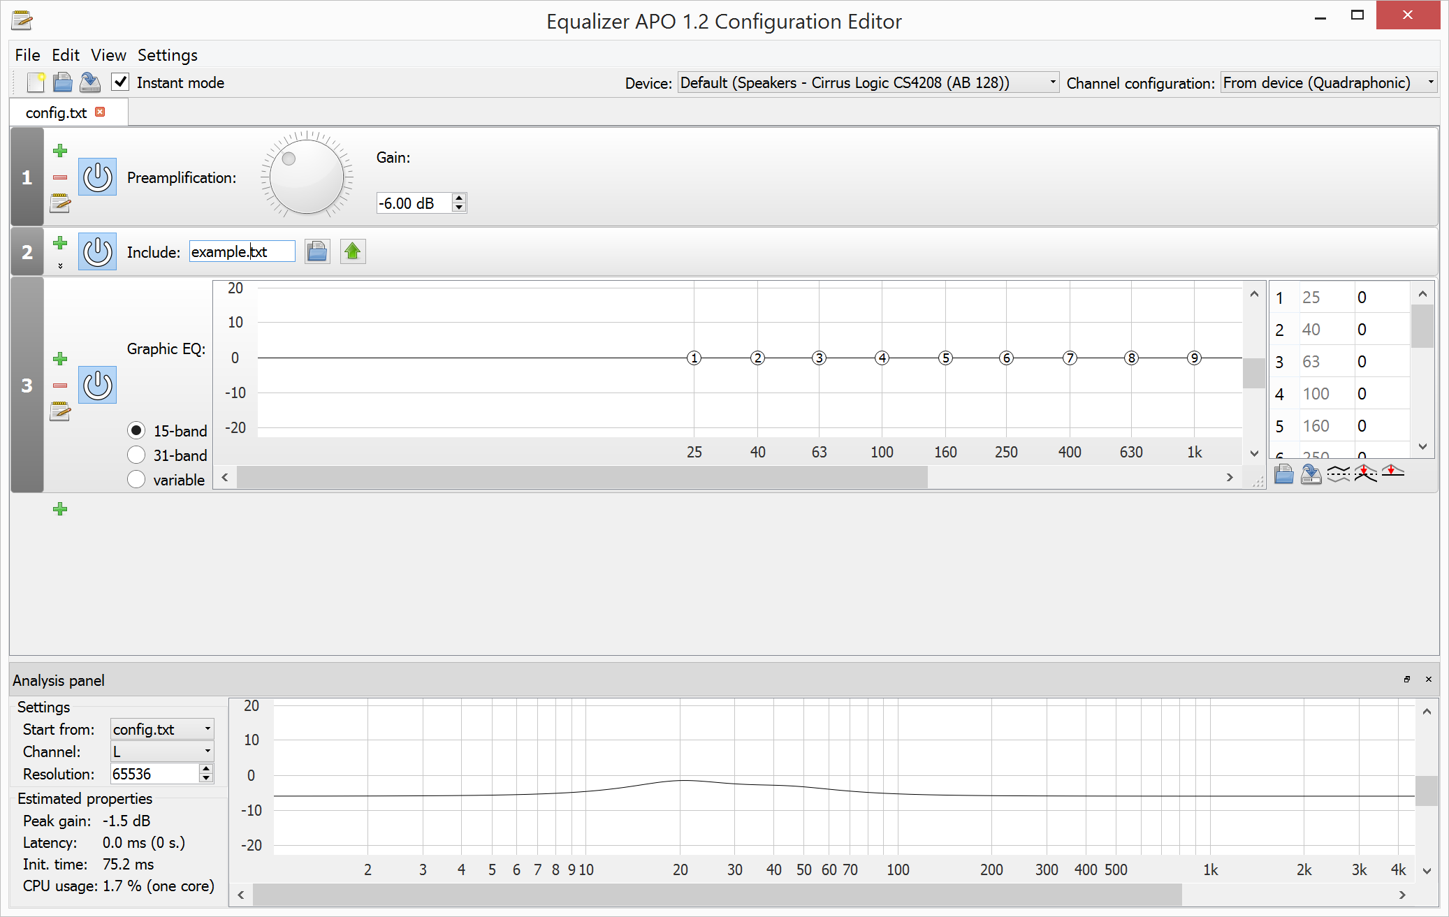The width and height of the screenshot is (1449, 917).
Task: Open the Start from dropdown
Action: tap(162, 729)
